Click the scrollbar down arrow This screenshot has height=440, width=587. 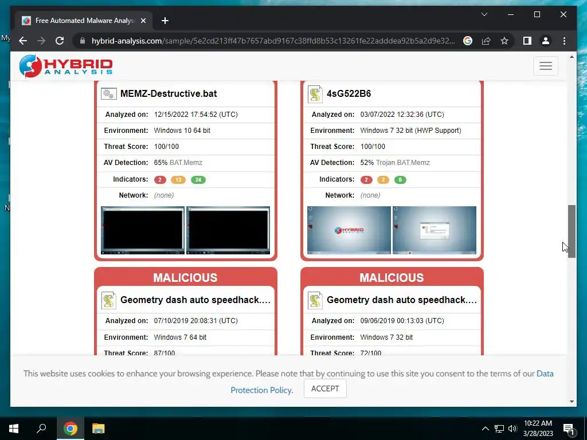click(x=572, y=402)
